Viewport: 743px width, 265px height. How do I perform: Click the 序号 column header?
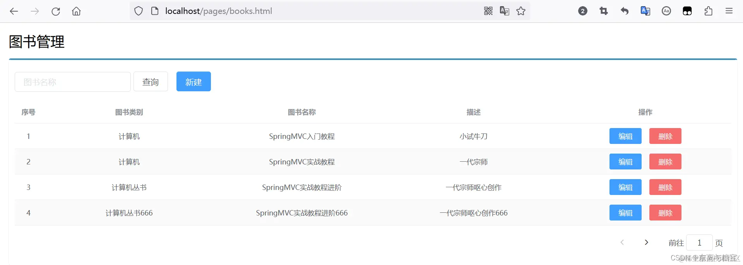pyautogui.click(x=28, y=112)
